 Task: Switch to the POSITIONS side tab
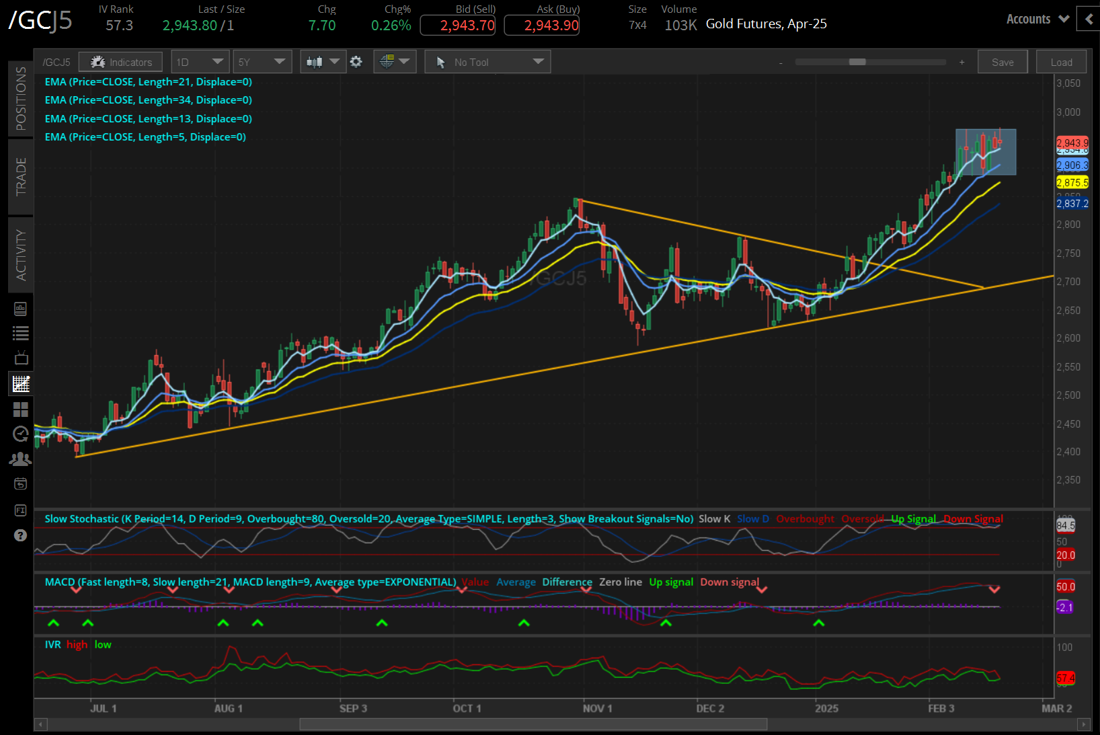(21, 98)
